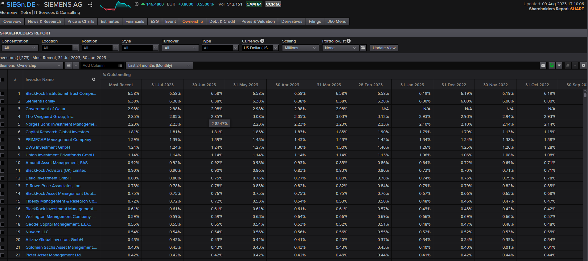Open the Excel export options arrow

click(559, 65)
